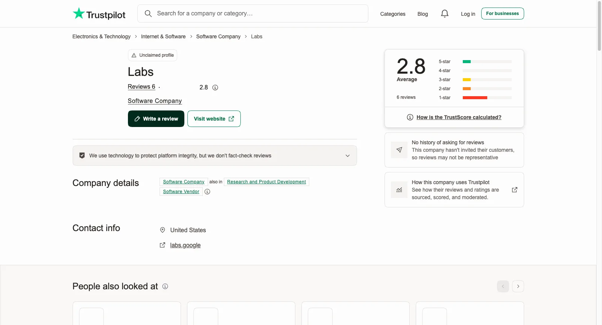Click the info icon next to Software Vendor
The height and width of the screenshot is (325, 602).
tap(207, 192)
